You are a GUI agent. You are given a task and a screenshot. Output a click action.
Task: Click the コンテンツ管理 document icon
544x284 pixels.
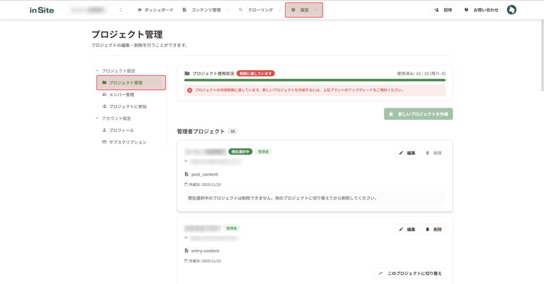[x=184, y=10]
